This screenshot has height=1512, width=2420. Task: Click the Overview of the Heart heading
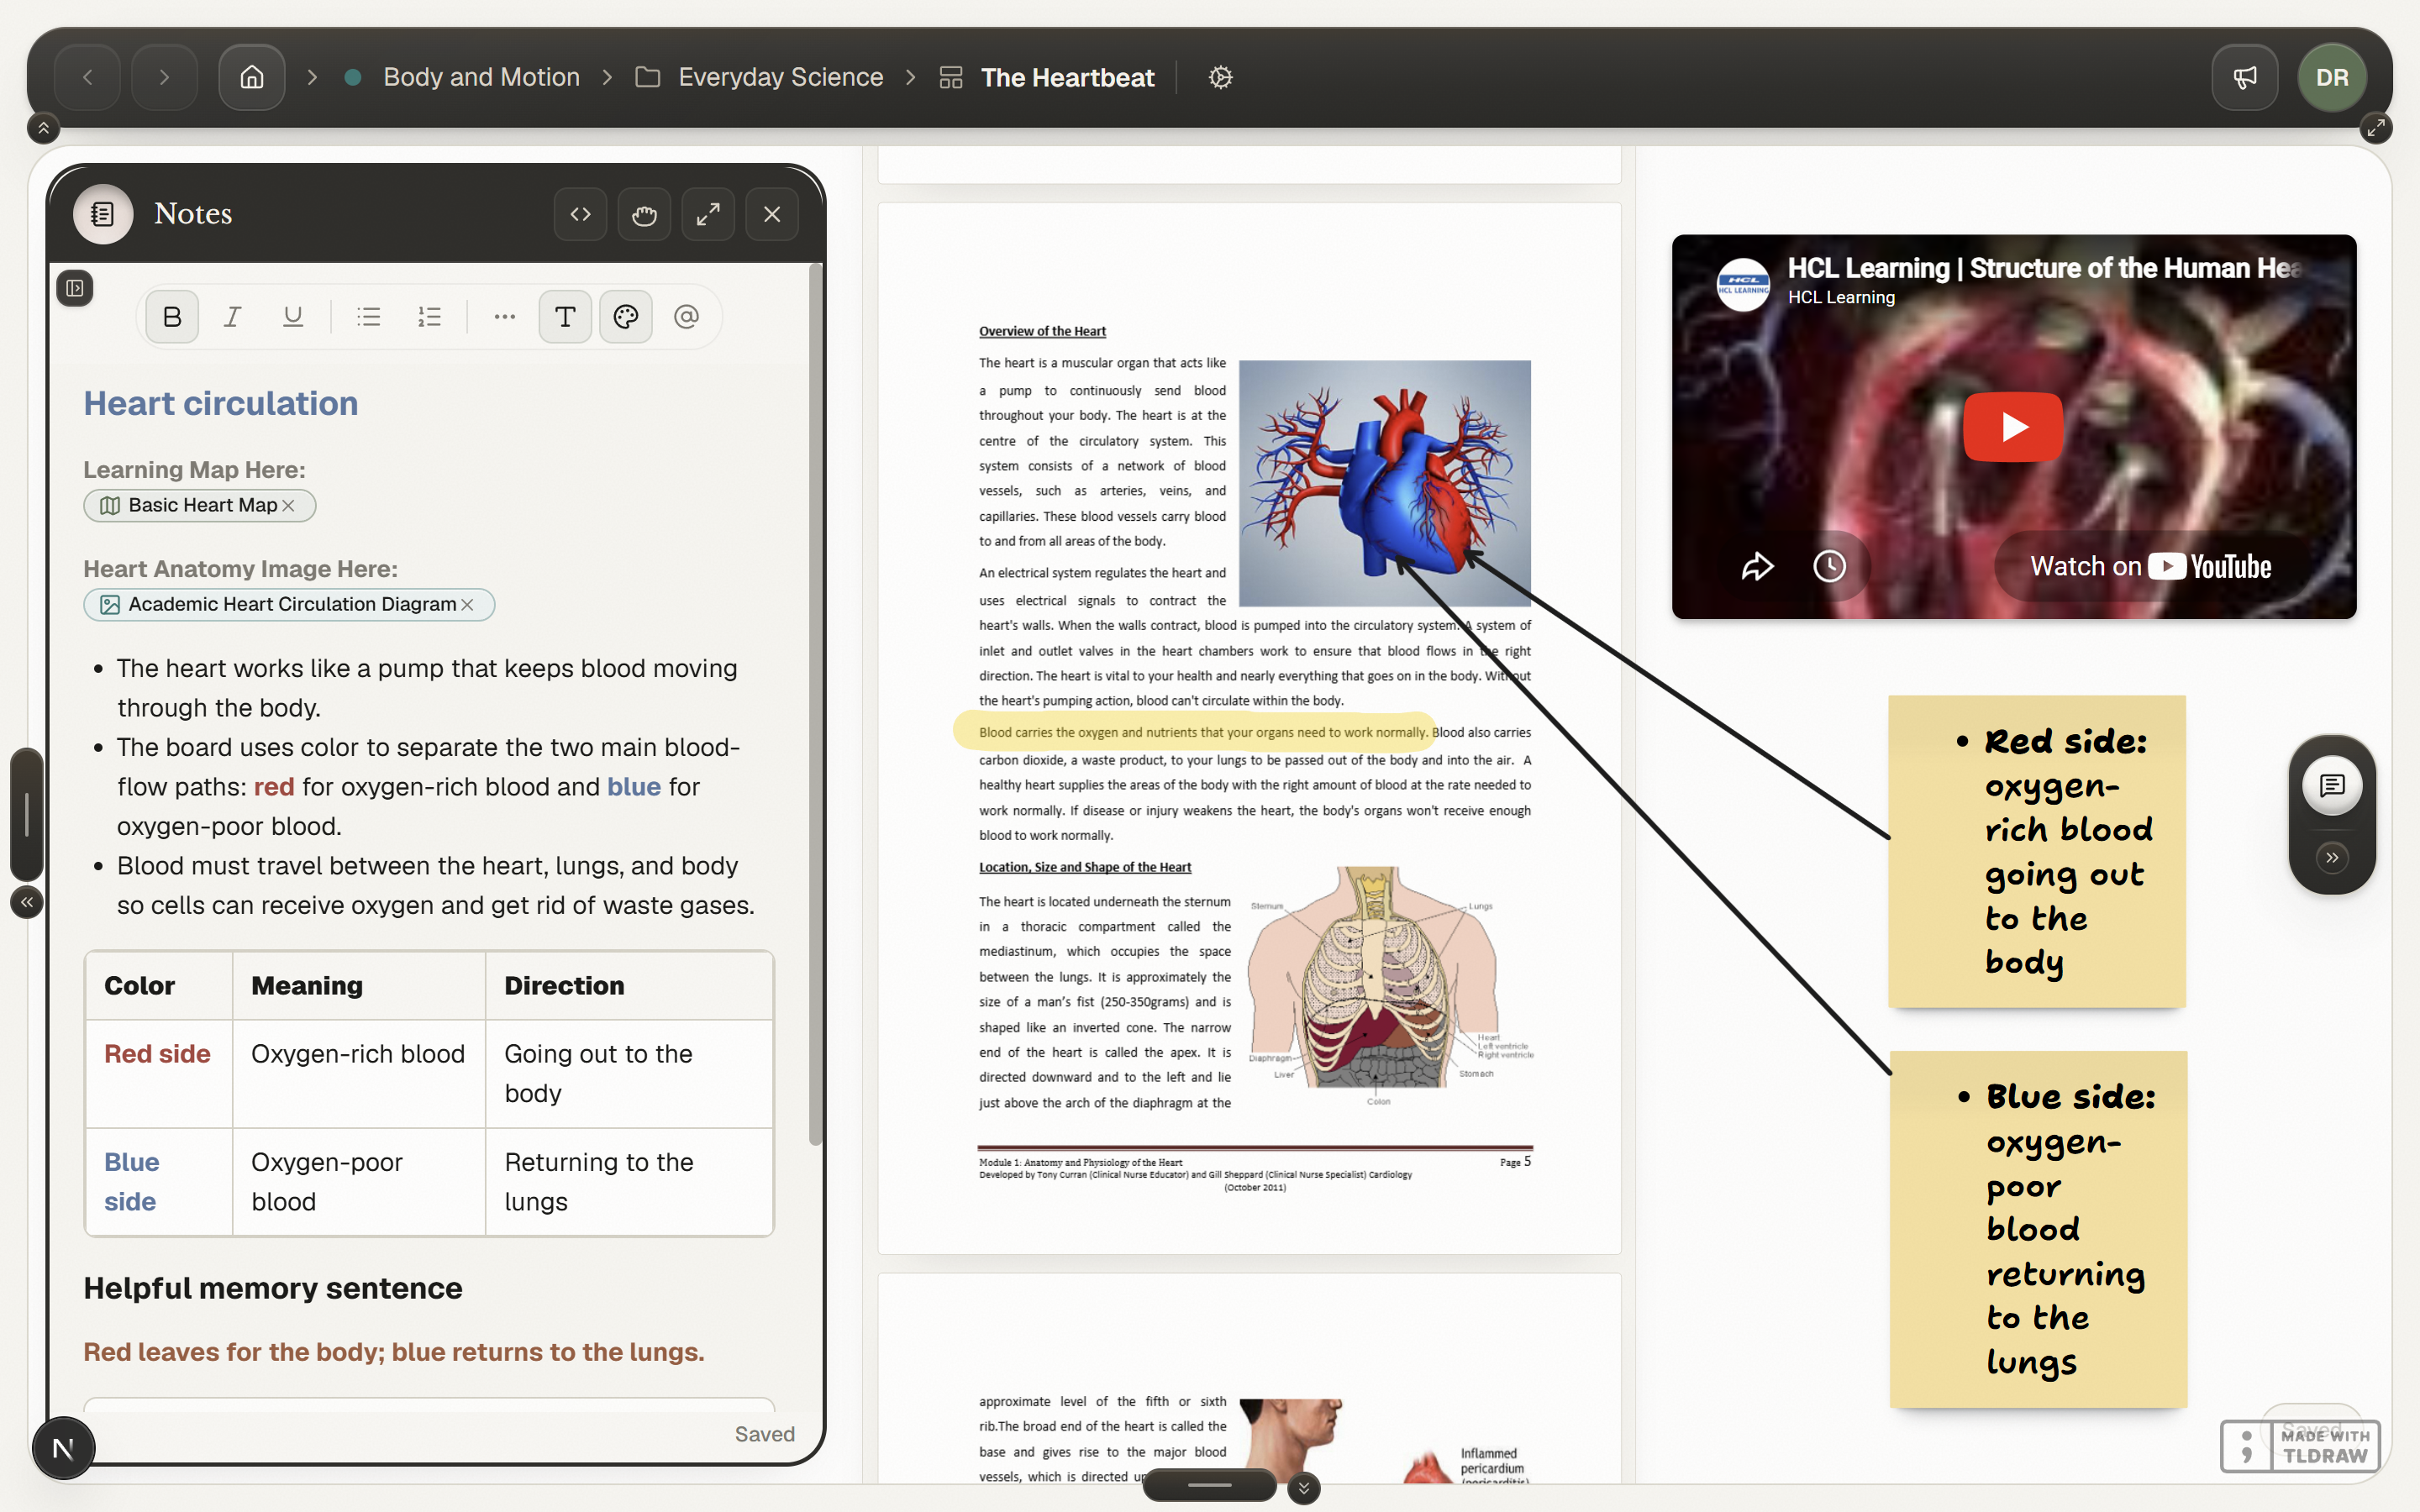coord(1042,331)
